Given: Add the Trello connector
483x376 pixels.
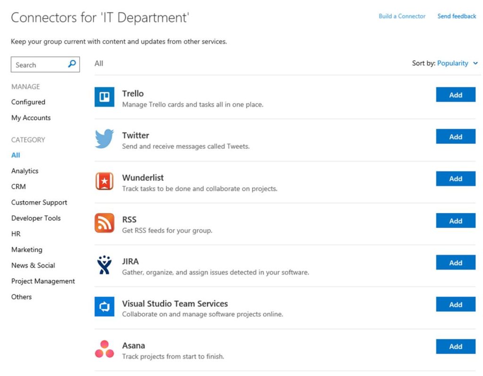Looking at the screenshot, I should [x=456, y=95].
